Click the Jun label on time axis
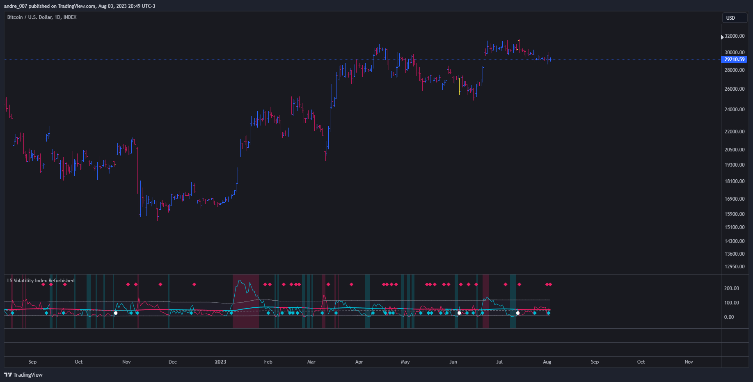The image size is (753, 382). pyautogui.click(x=453, y=362)
